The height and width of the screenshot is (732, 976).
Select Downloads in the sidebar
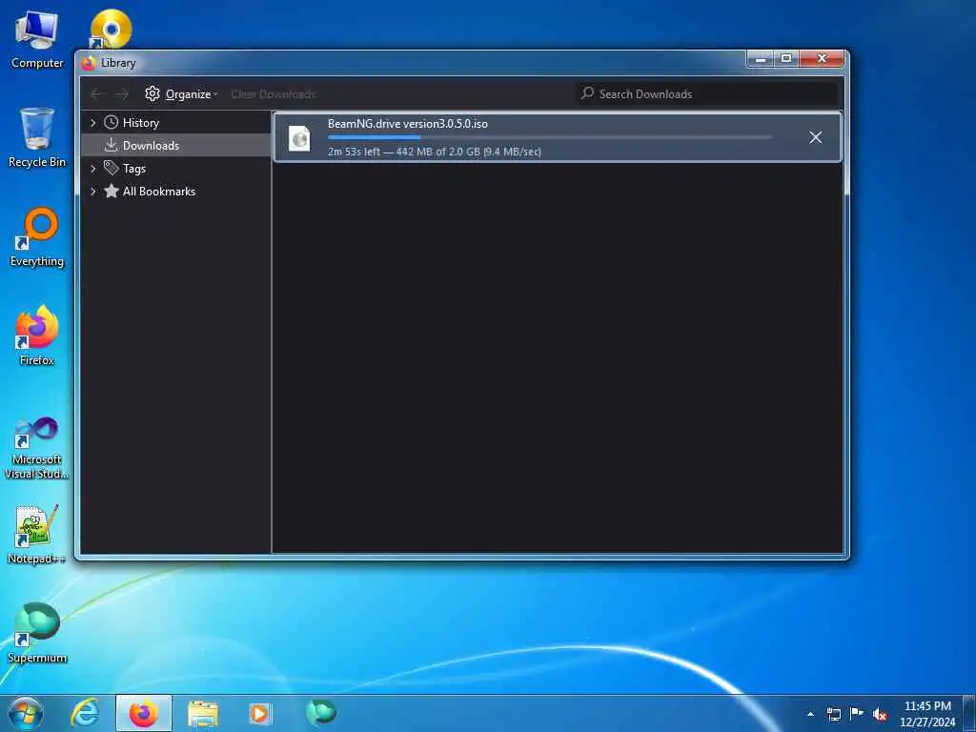click(176, 145)
